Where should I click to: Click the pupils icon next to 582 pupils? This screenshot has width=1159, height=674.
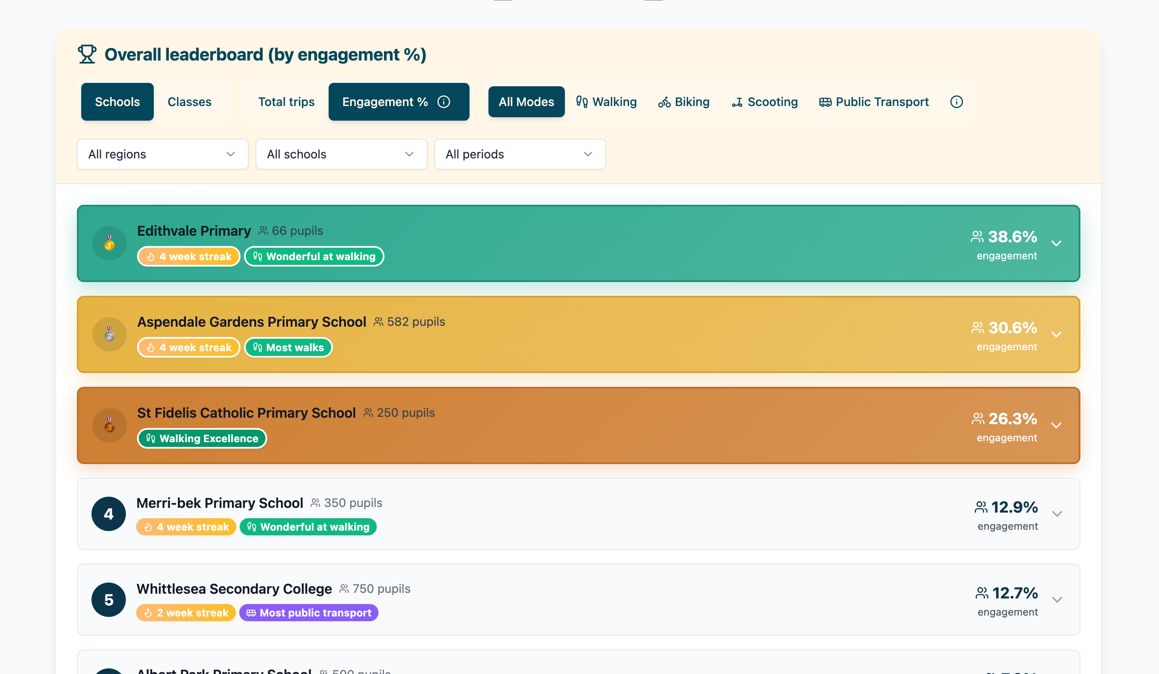coord(378,322)
